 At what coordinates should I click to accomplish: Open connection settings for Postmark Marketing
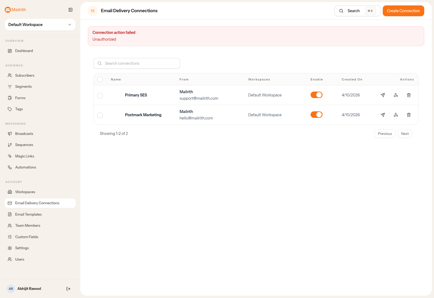[396, 115]
